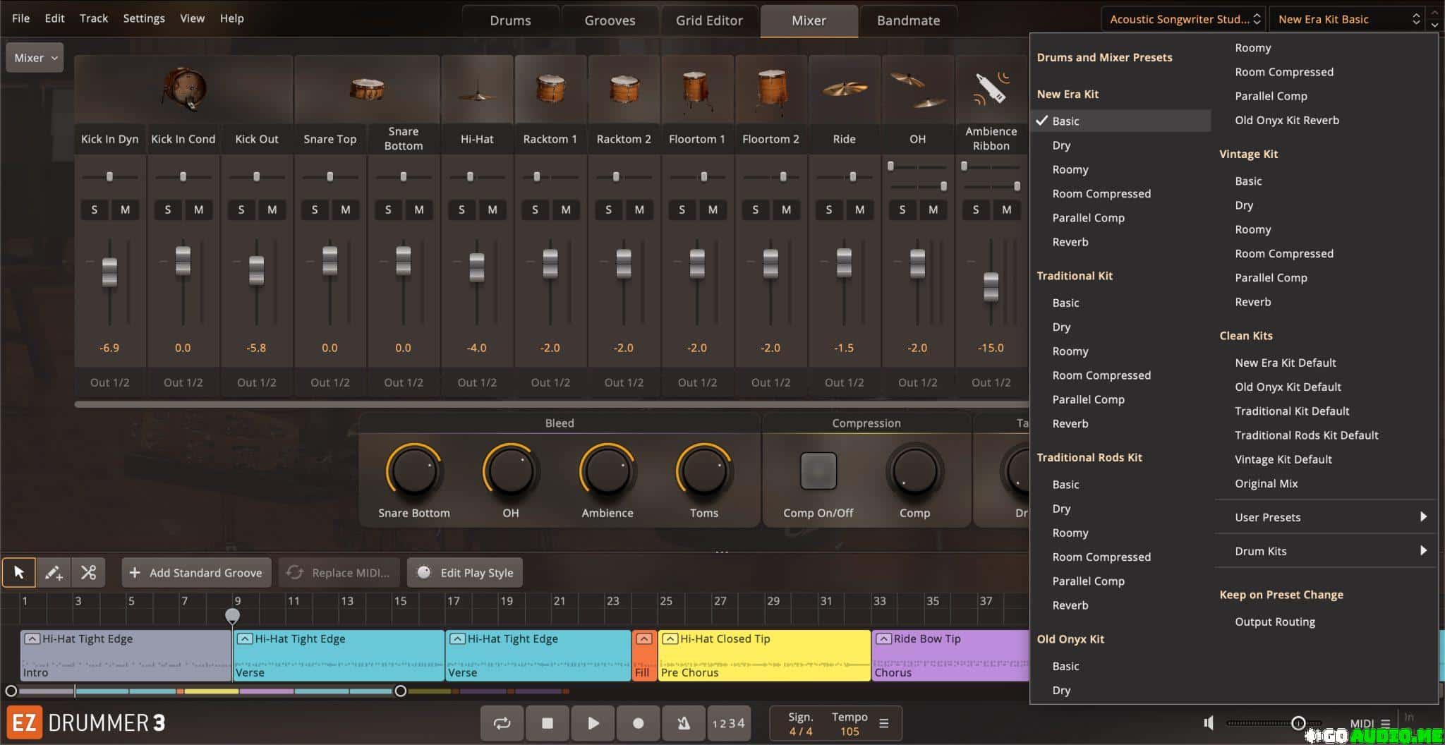Open the New Era Kit Basic preset dropdown
Image resolution: width=1445 pixels, height=745 pixels.
1348,19
